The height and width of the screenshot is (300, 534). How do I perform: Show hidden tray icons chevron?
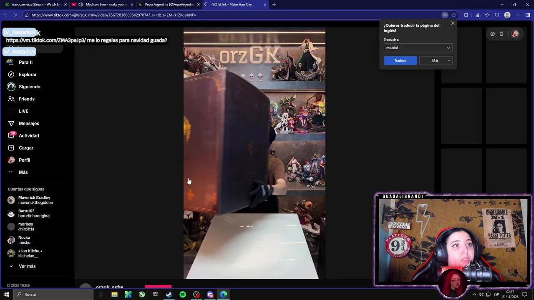coord(474,295)
